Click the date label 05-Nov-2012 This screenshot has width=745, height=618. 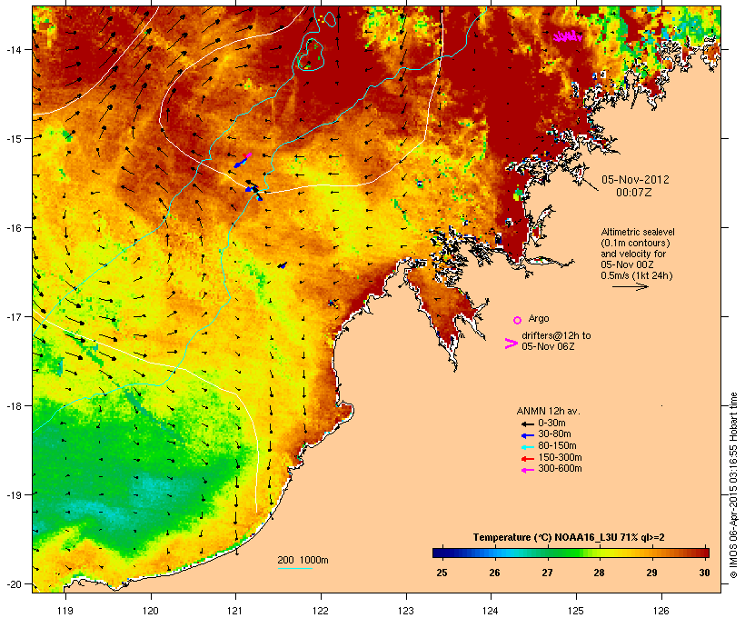coord(635,180)
